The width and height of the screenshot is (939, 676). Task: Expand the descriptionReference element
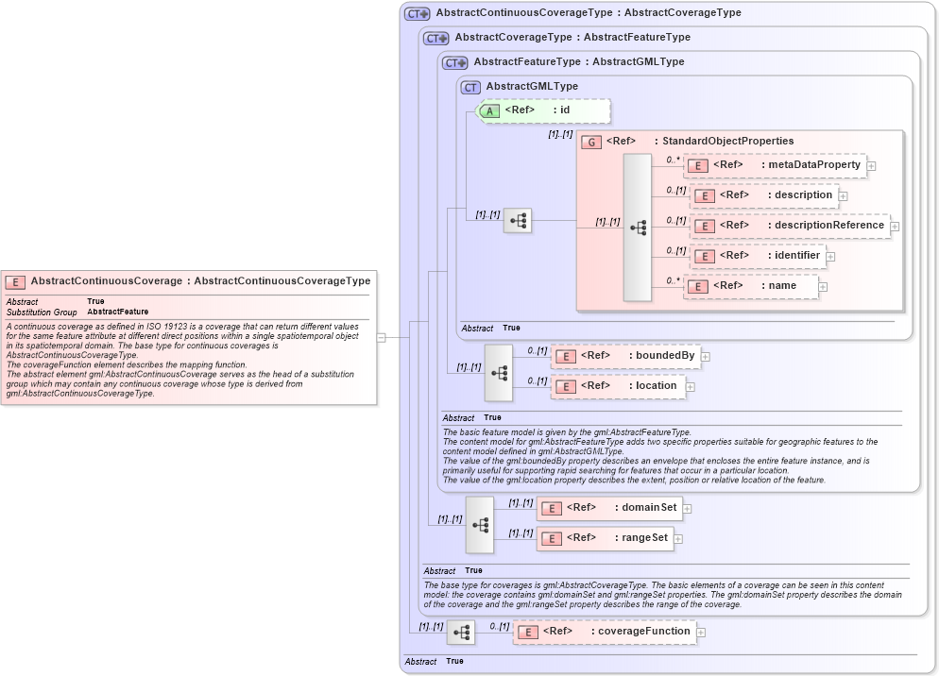(x=895, y=227)
